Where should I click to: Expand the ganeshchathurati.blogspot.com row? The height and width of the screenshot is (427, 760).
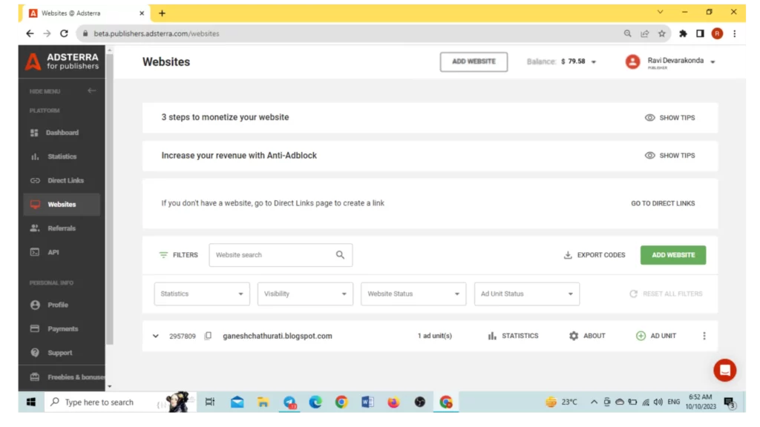coord(156,336)
